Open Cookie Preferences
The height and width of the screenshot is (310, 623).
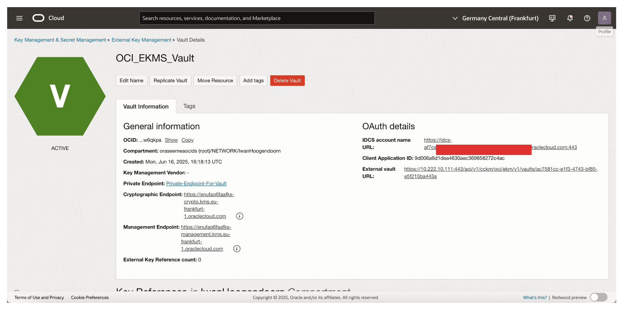pos(90,297)
